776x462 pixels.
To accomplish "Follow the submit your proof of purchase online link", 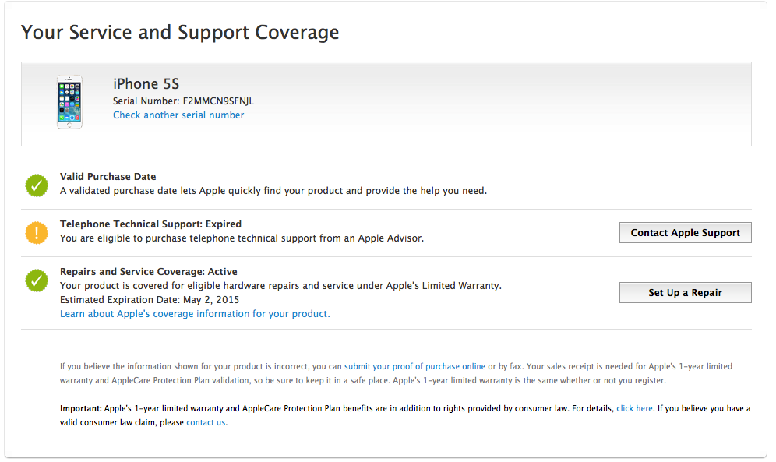I will tap(414, 366).
